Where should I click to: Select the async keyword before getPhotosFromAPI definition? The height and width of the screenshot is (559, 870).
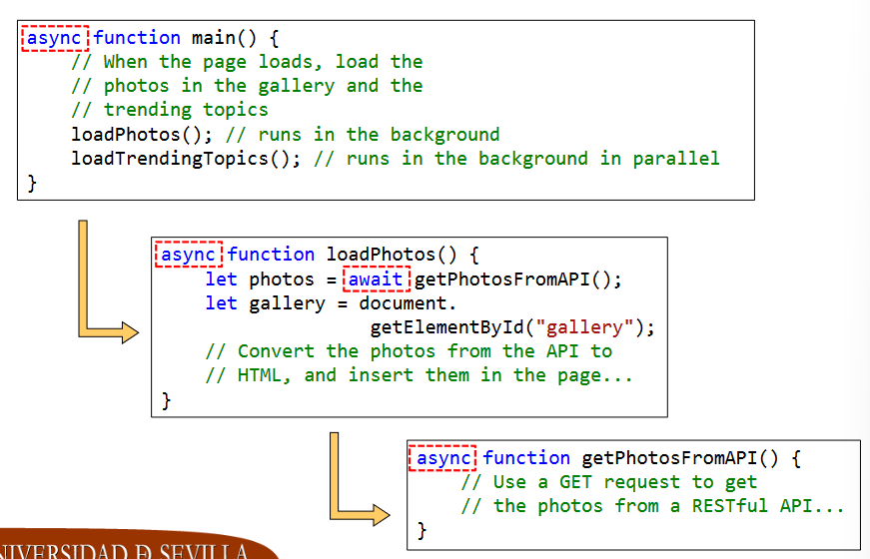coord(443,458)
